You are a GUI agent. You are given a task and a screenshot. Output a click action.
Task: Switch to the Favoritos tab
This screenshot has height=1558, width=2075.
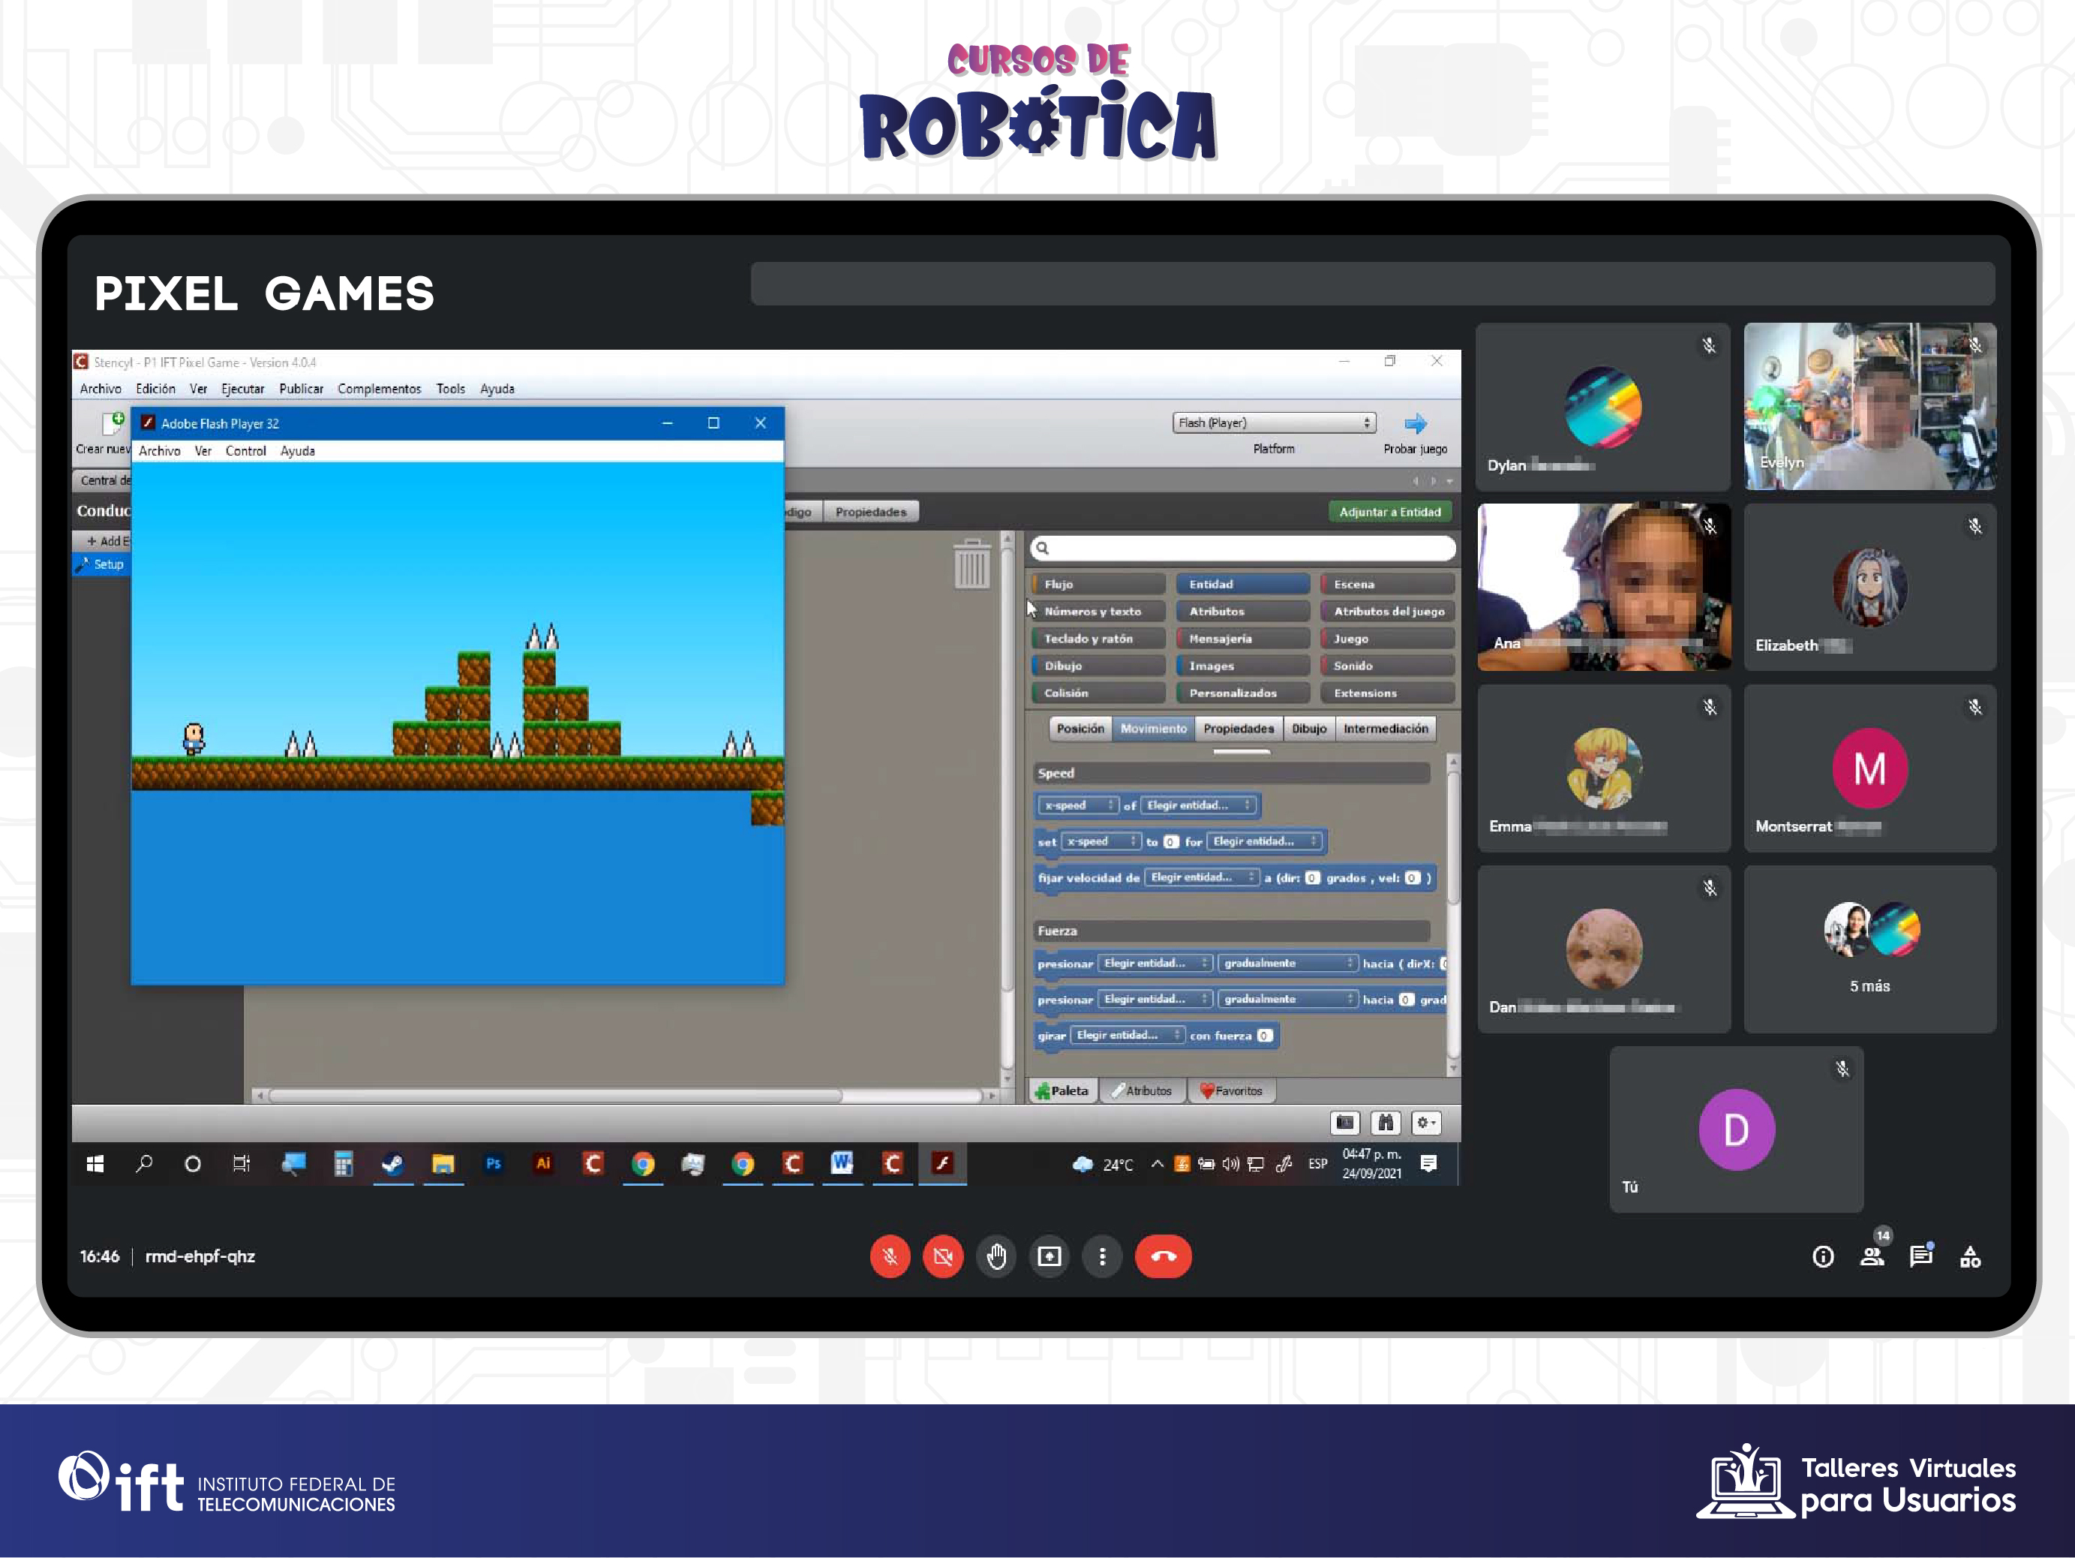pos(1231,1090)
